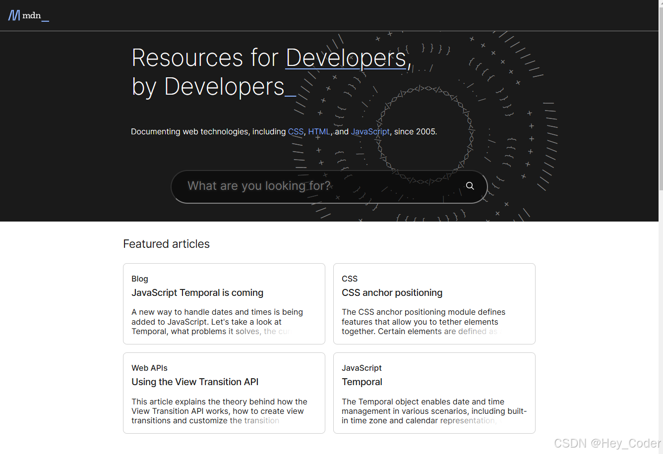Click the underlined Developers heading link
The image size is (663, 454).
346,58
